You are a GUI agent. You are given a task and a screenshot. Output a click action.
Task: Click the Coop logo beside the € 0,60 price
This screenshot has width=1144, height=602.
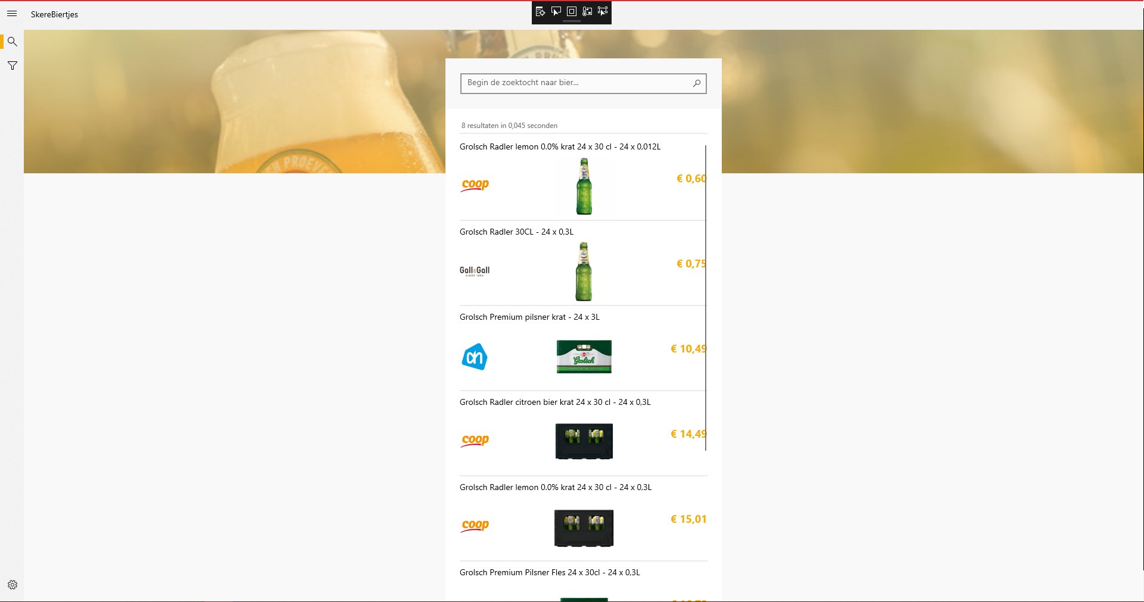tap(475, 185)
